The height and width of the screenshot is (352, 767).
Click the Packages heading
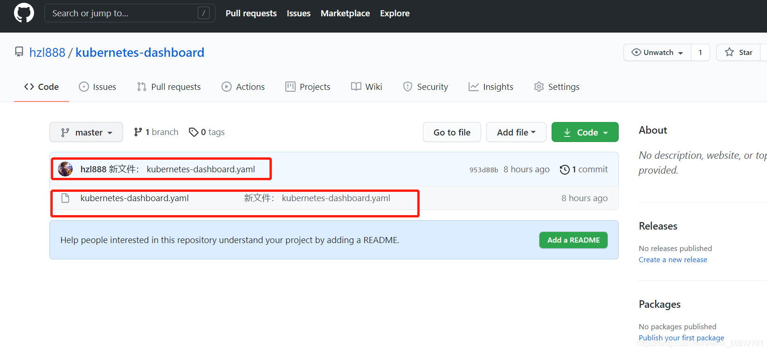point(660,305)
